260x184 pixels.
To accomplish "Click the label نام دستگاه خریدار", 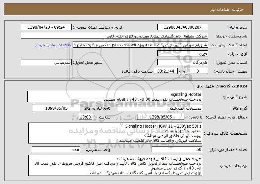I will click(231, 36).
